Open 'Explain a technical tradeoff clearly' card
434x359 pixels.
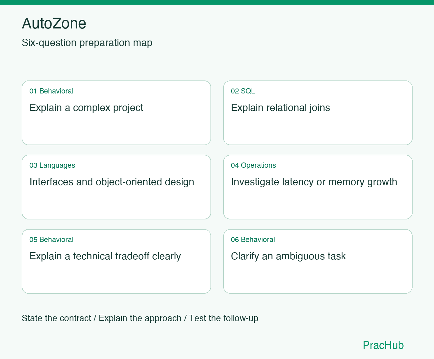116,261
